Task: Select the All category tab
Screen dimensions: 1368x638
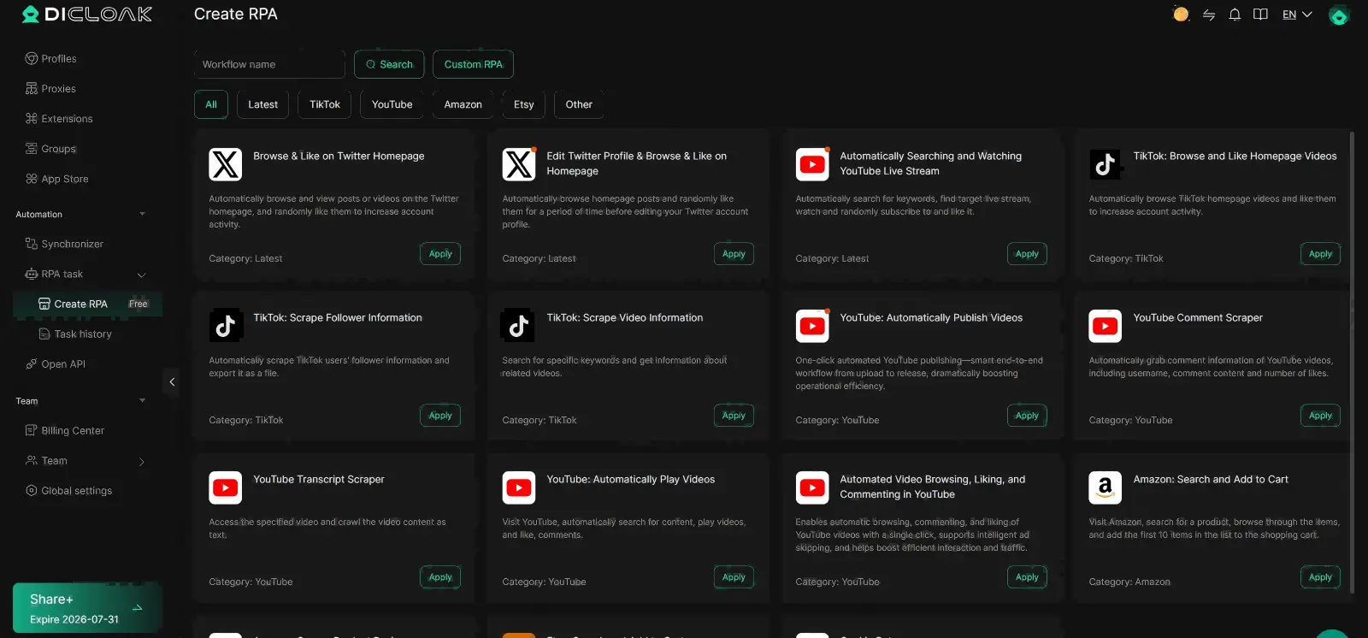Action: pos(211,104)
